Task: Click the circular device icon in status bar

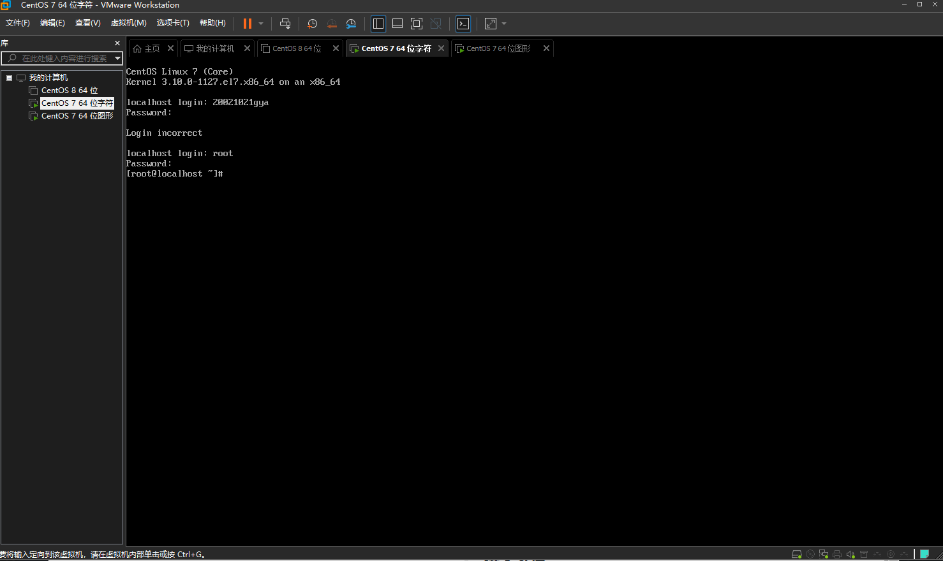Action: 891,555
